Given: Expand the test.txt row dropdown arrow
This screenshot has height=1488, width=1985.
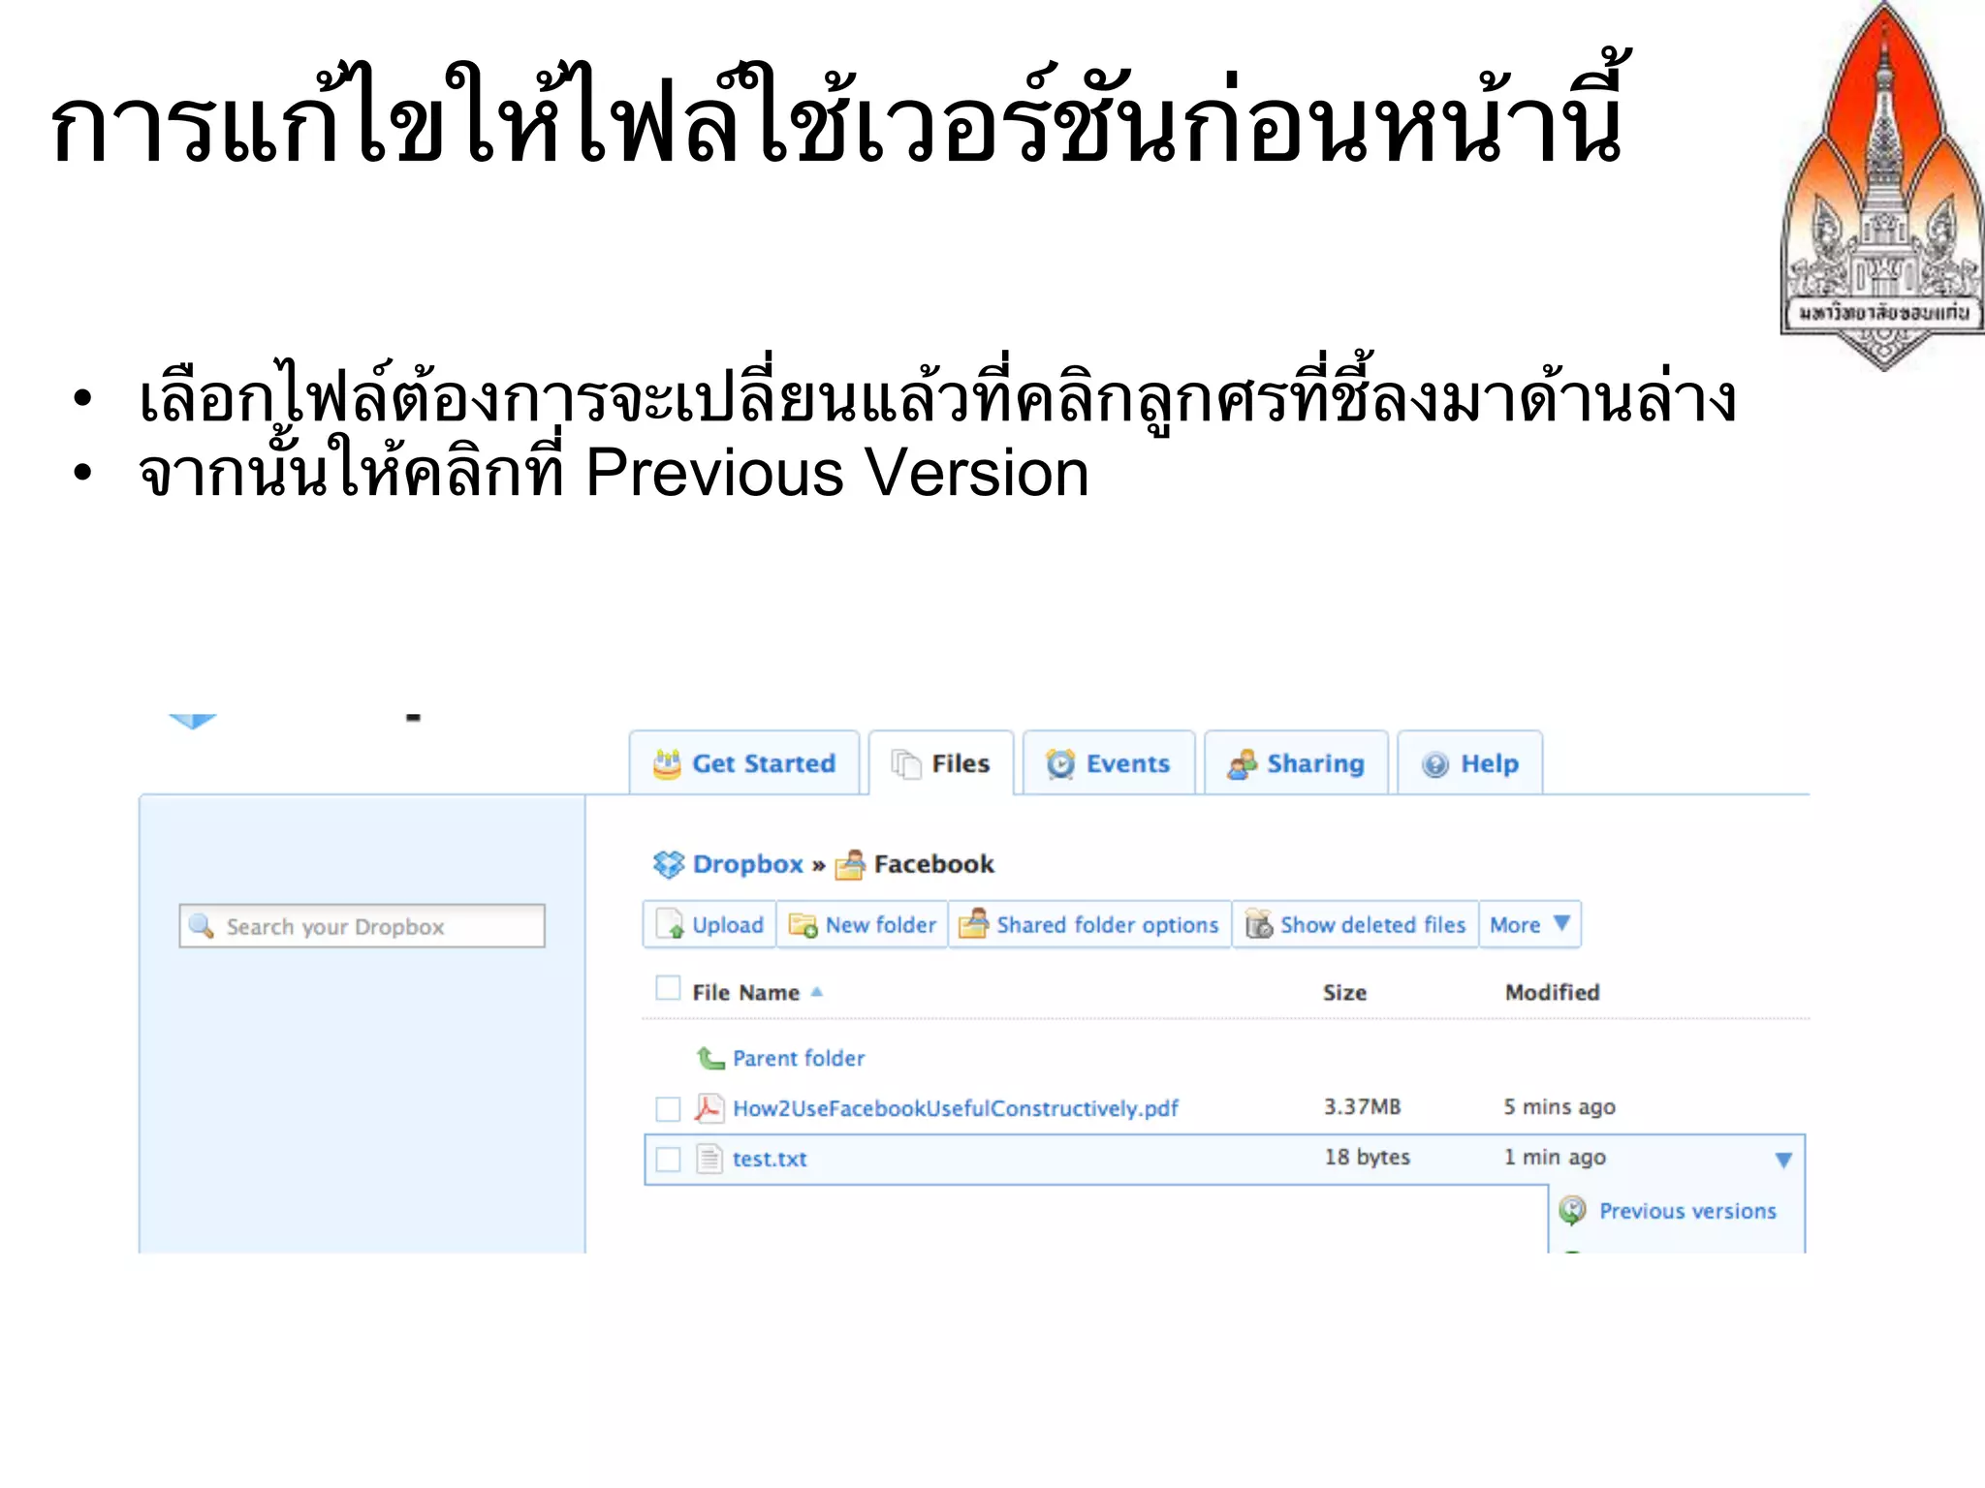Looking at the screenshot, I should tap(1783, 1160).
